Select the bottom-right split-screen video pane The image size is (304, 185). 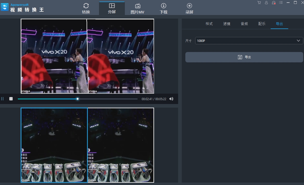click(x=121, y=145)
